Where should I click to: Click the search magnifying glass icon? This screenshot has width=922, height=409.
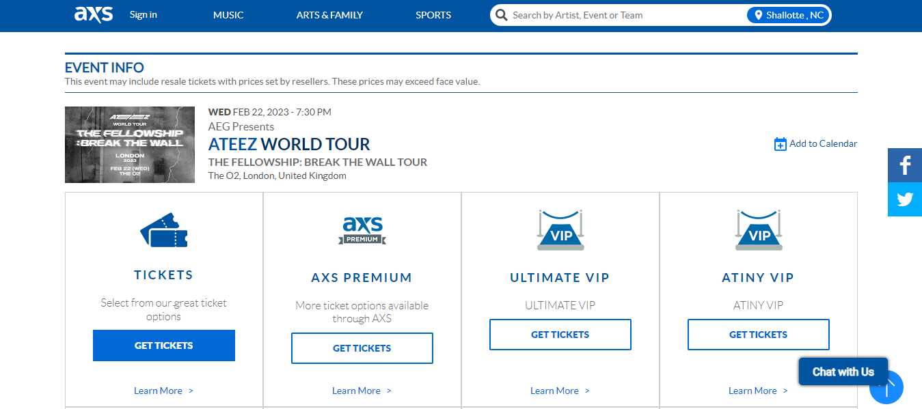tap(501, 14)
